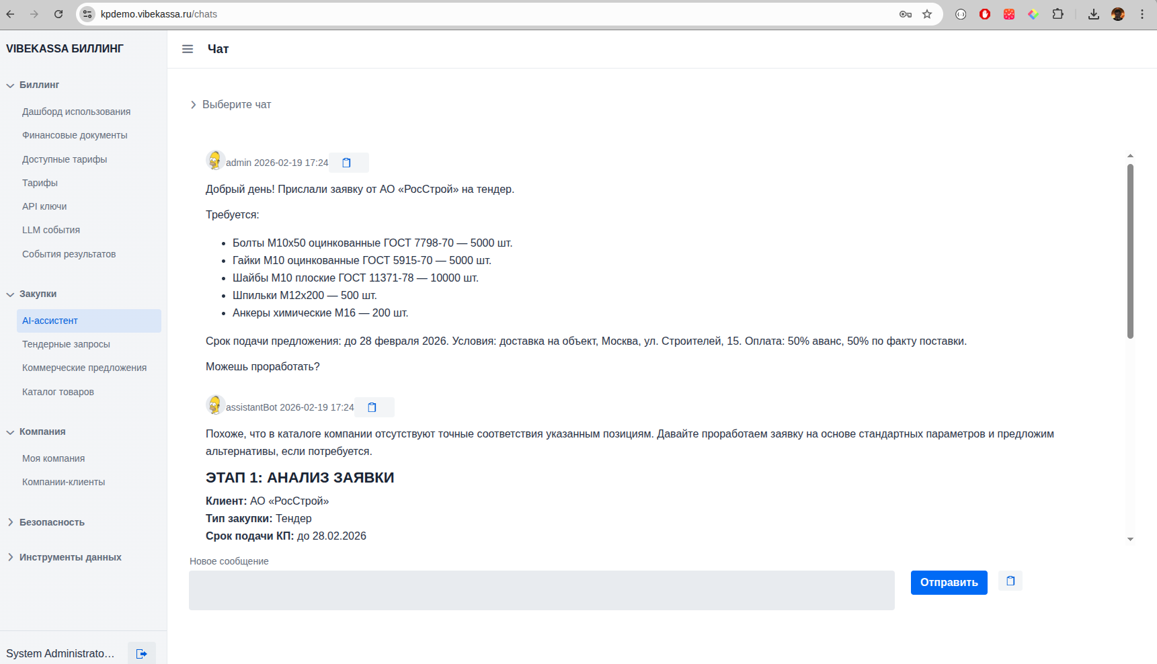Bookmark the page with the star icon
Viewport: 1157px width, 664px height.
tap(926, 13)
